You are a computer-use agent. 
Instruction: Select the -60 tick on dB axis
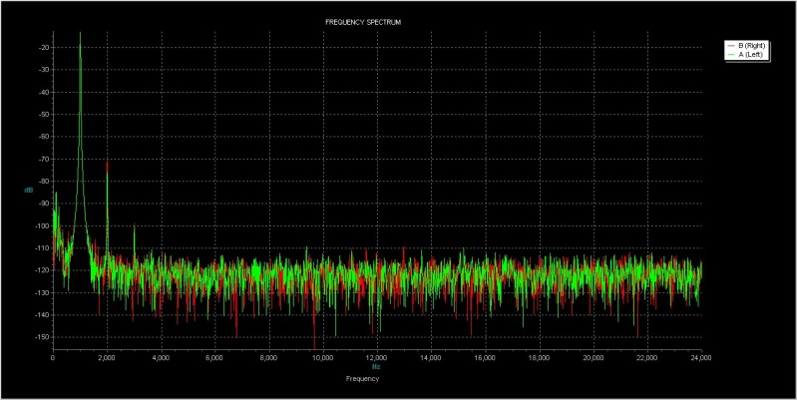43,137
